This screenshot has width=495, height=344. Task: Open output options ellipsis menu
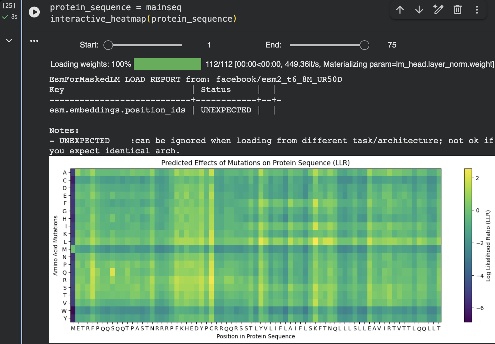pyautogui.click(x=34, y=41)
